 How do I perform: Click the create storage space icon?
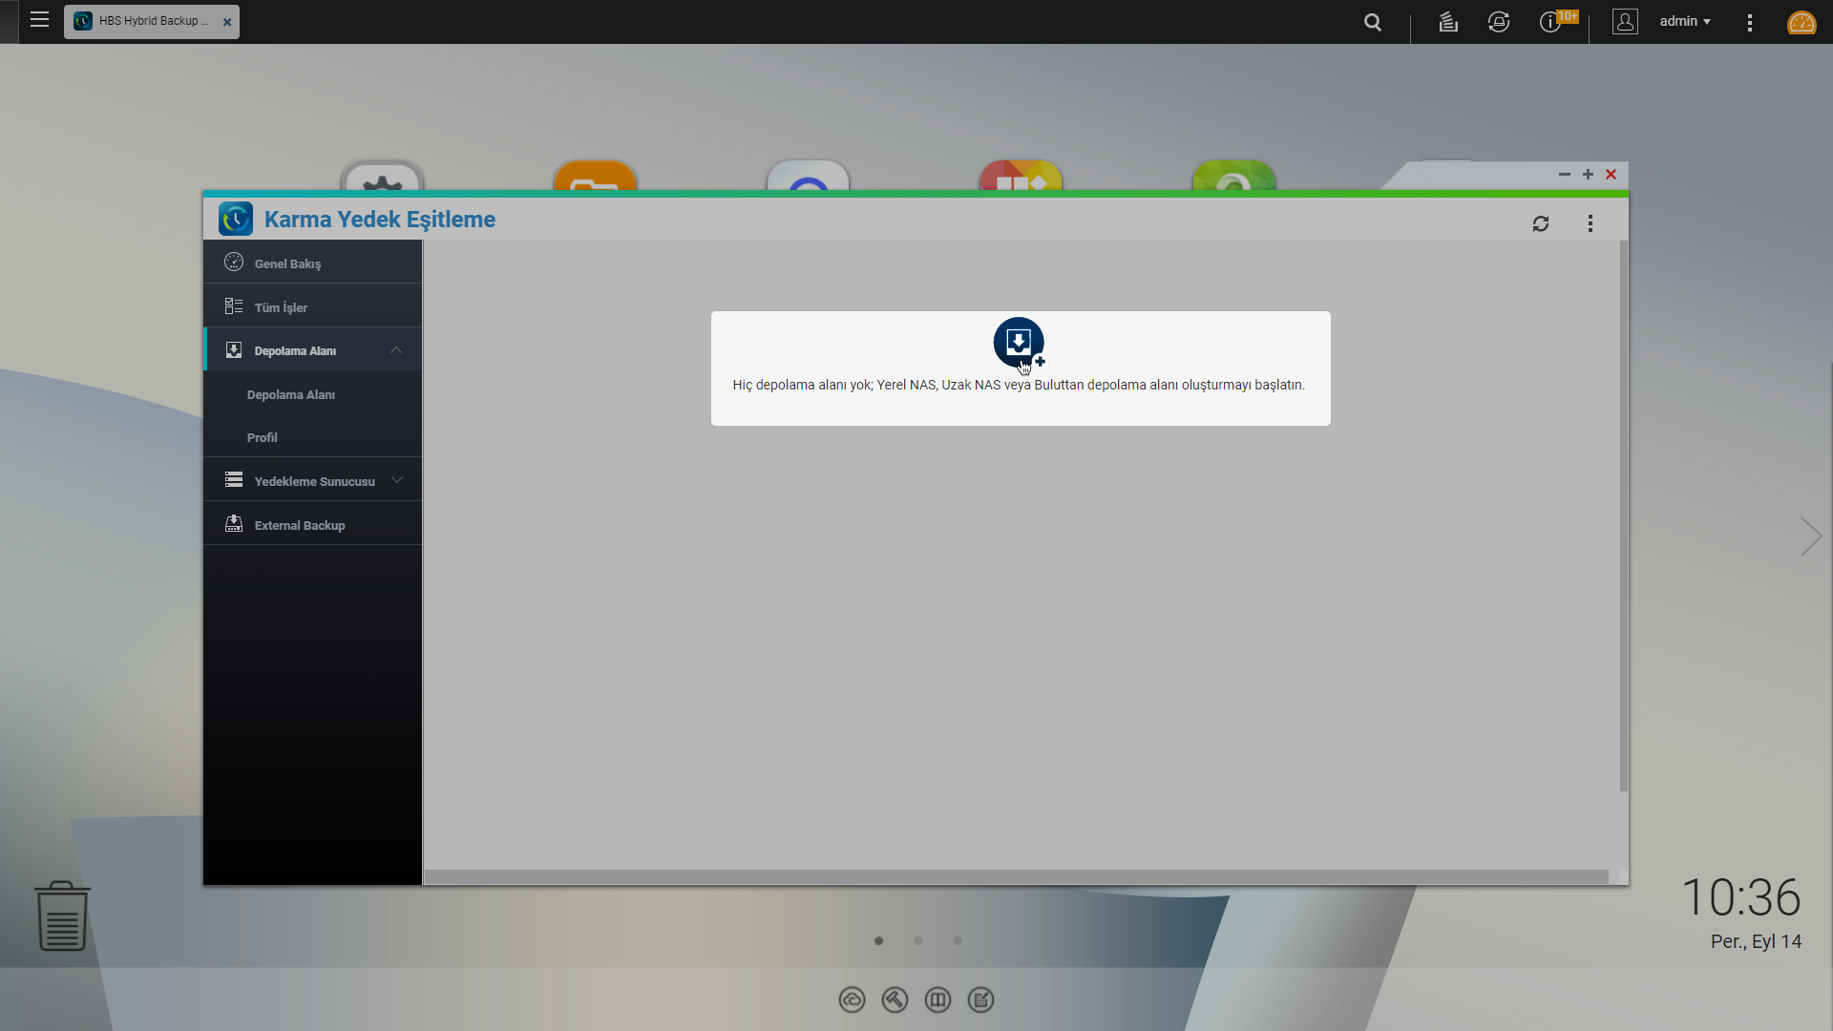click(1018, 342)
